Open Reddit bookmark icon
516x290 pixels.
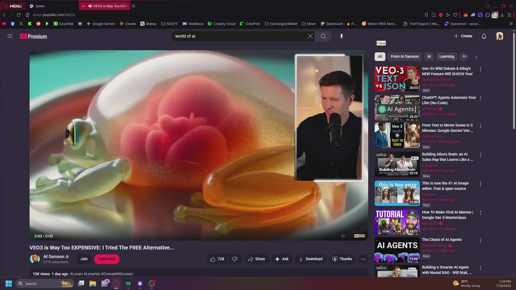(38, 24)
